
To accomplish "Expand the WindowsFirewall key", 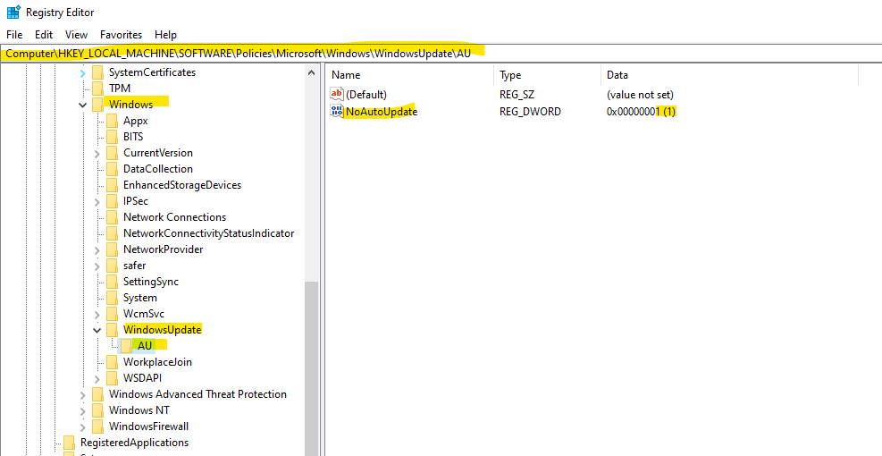I will (83, 426).
